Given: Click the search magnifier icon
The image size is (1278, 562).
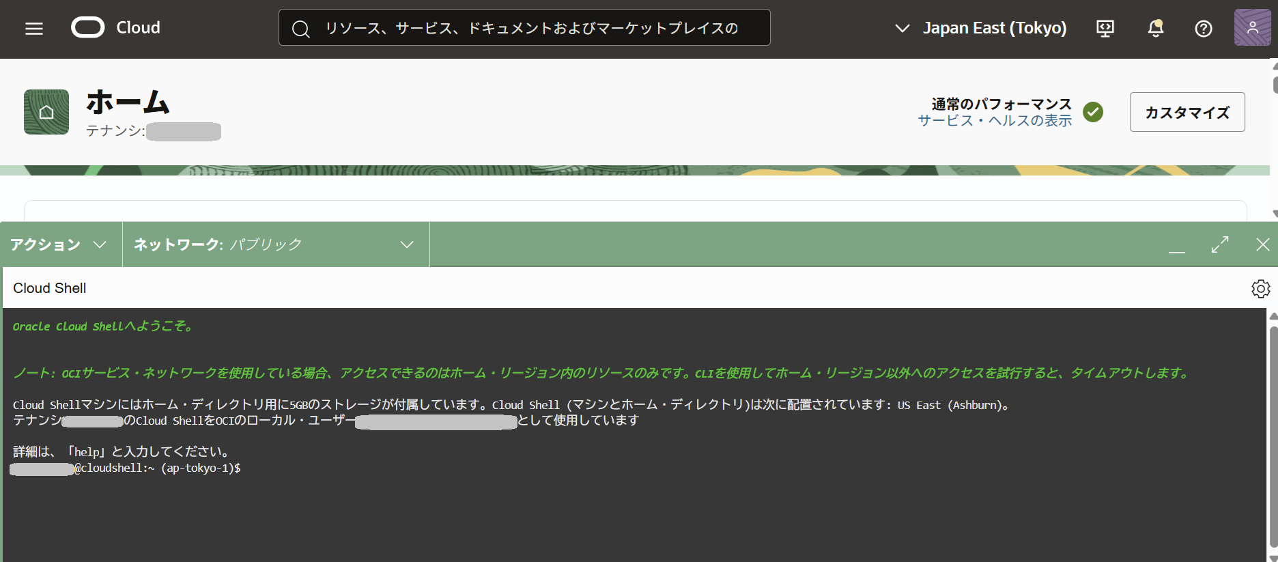Looking at the screenshot, I should (300, 29).
